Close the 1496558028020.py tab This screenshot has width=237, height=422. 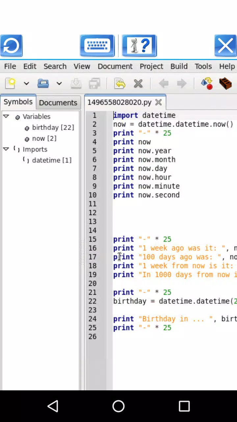[158, 102]
